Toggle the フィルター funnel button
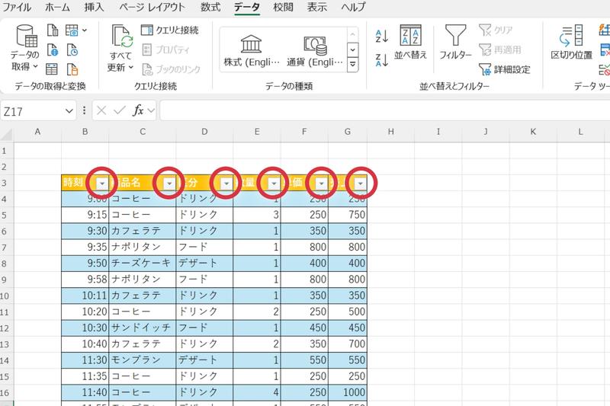This screenshot has height=406, width=610. click(x=455, y=42)
